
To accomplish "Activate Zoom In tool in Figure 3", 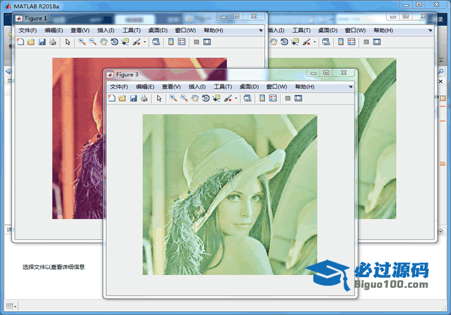I will click(x=173, y=98).
